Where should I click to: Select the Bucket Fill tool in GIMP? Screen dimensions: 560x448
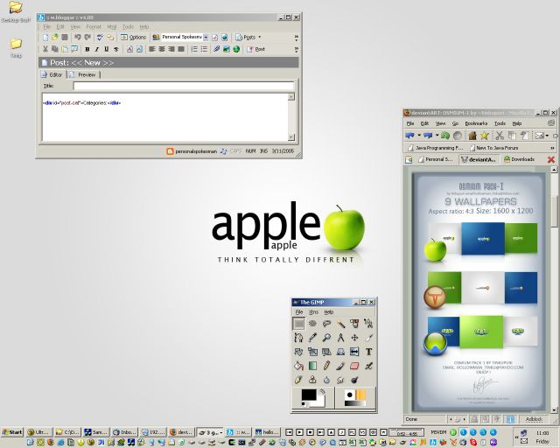coord(298,366)
